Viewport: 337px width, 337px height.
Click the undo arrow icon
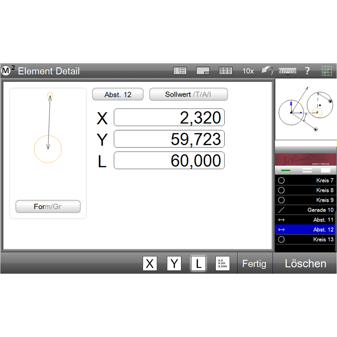[267, 70]
